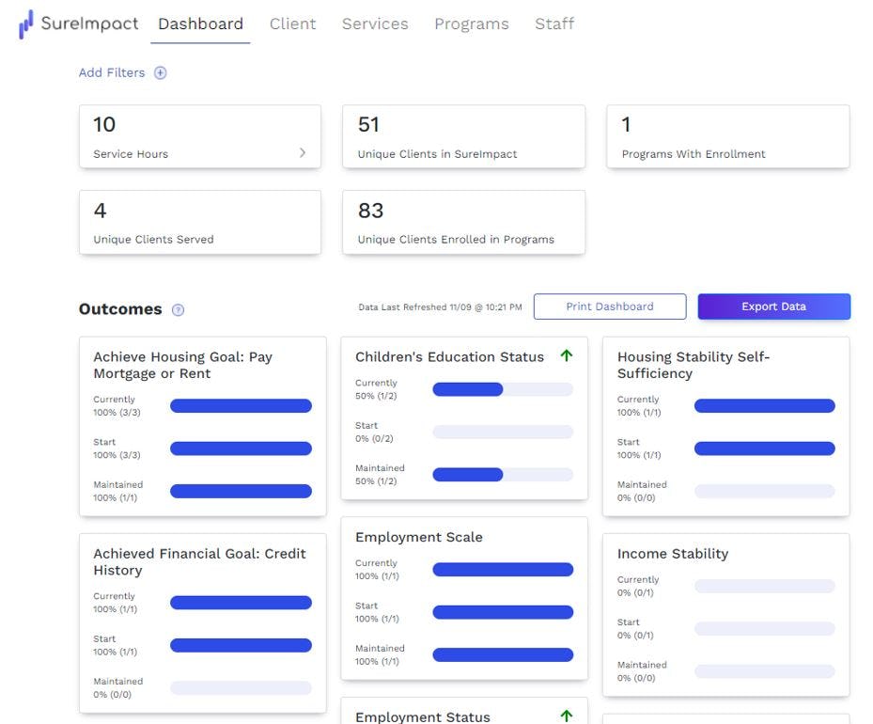The height and width of the screenshot is (724, 873).
Task: Click the Add Filters link
Action: pos(112,73)
